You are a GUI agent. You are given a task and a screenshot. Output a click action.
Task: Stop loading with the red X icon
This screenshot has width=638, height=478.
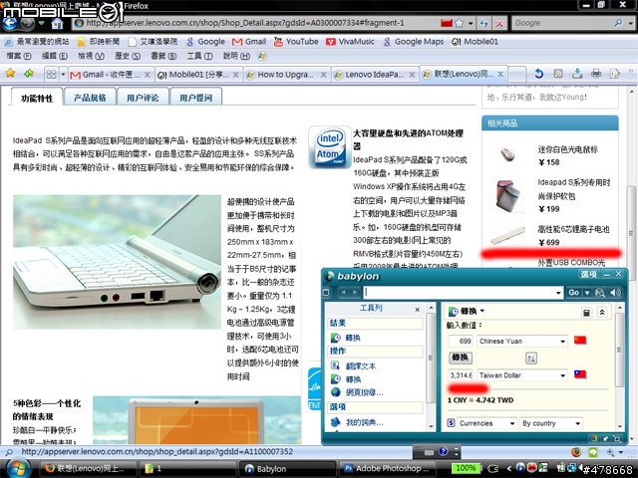coord(499,23)
